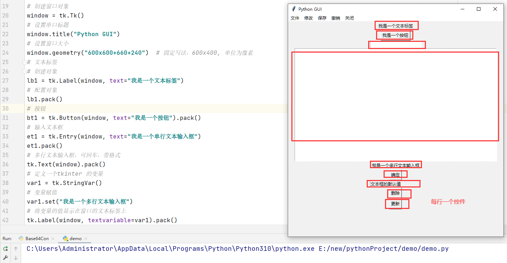Viewport: 507px width, 263px height.
Task: Click the up arrow in Run panel
Action: pyautogui.click(x=16, y=249)
